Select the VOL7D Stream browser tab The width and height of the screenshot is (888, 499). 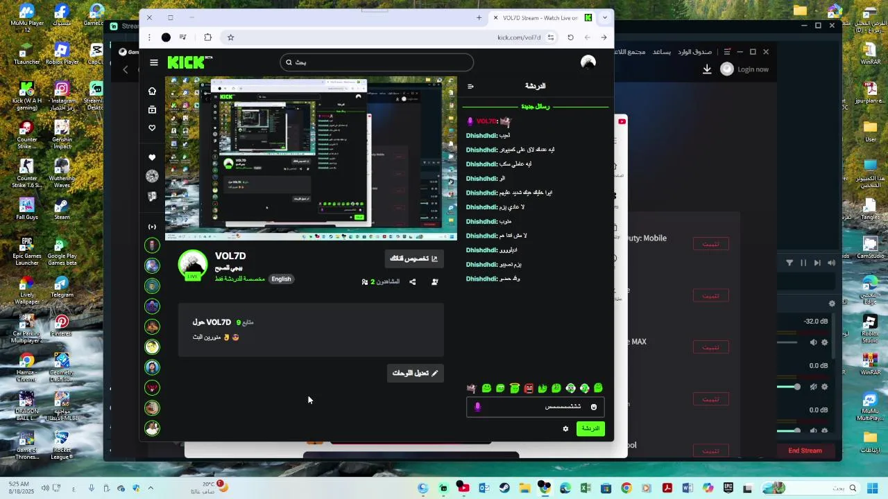coord(541,17)
